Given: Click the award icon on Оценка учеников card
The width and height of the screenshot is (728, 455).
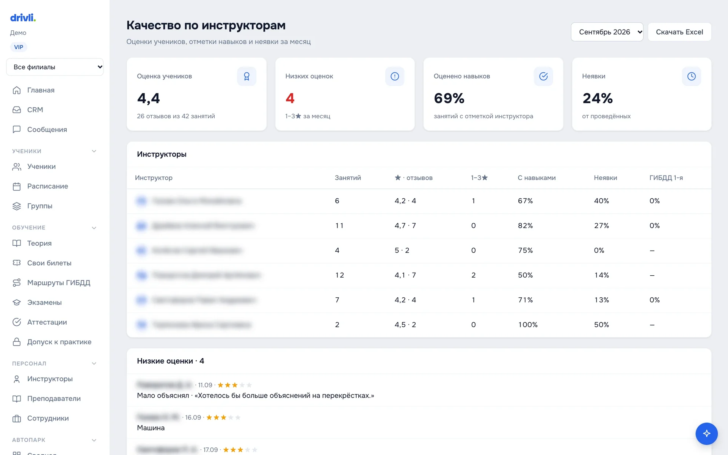Looking at the screenshot, I should pyautogui.click(x=246, y=77).
